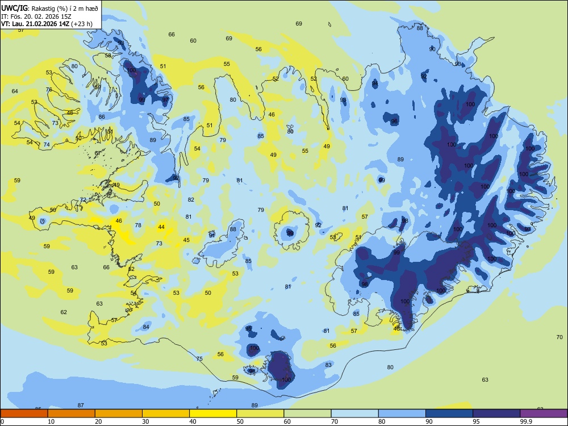Click the map value '75' near the south coast
This screenshot has height=426, width=568.
(199, 358)
